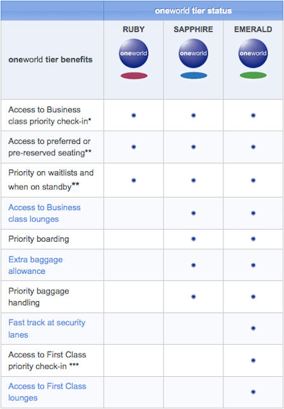284x409 pixels.
Task: Click the green Emerald oval swatch
Action: [253, 75]
